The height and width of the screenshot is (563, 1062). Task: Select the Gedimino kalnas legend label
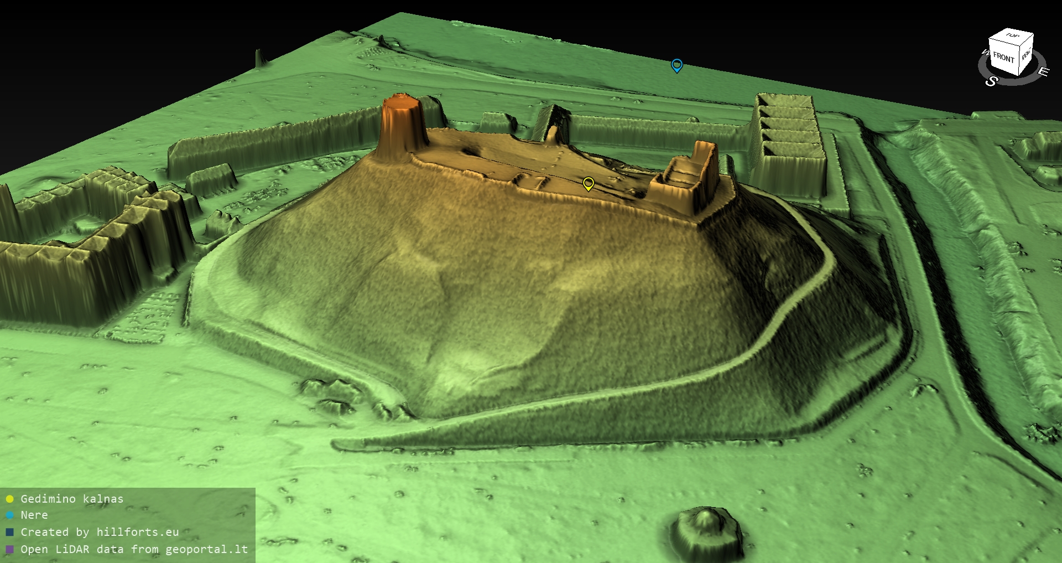click(72, 499)
